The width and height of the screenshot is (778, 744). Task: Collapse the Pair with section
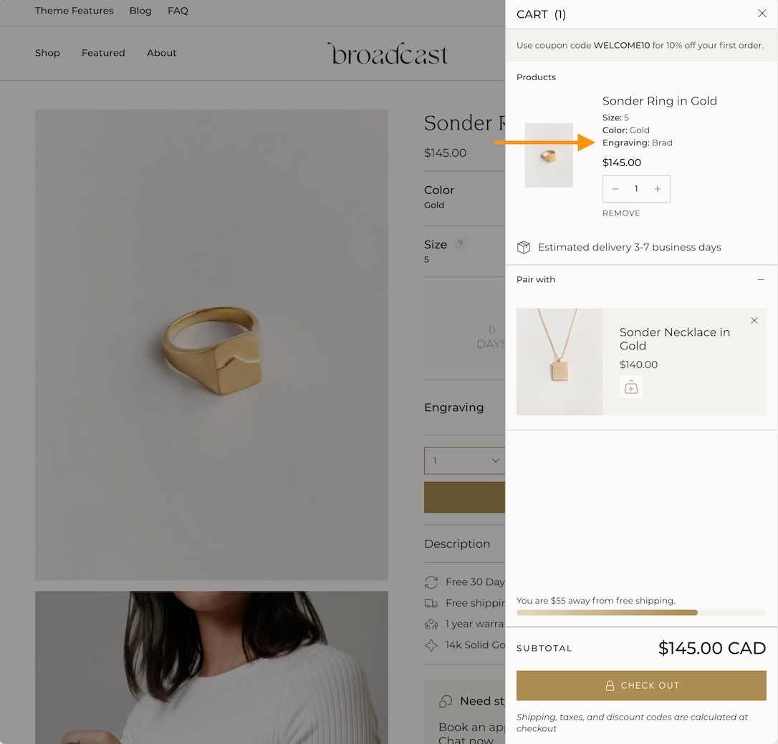click(x=760, y=279)
